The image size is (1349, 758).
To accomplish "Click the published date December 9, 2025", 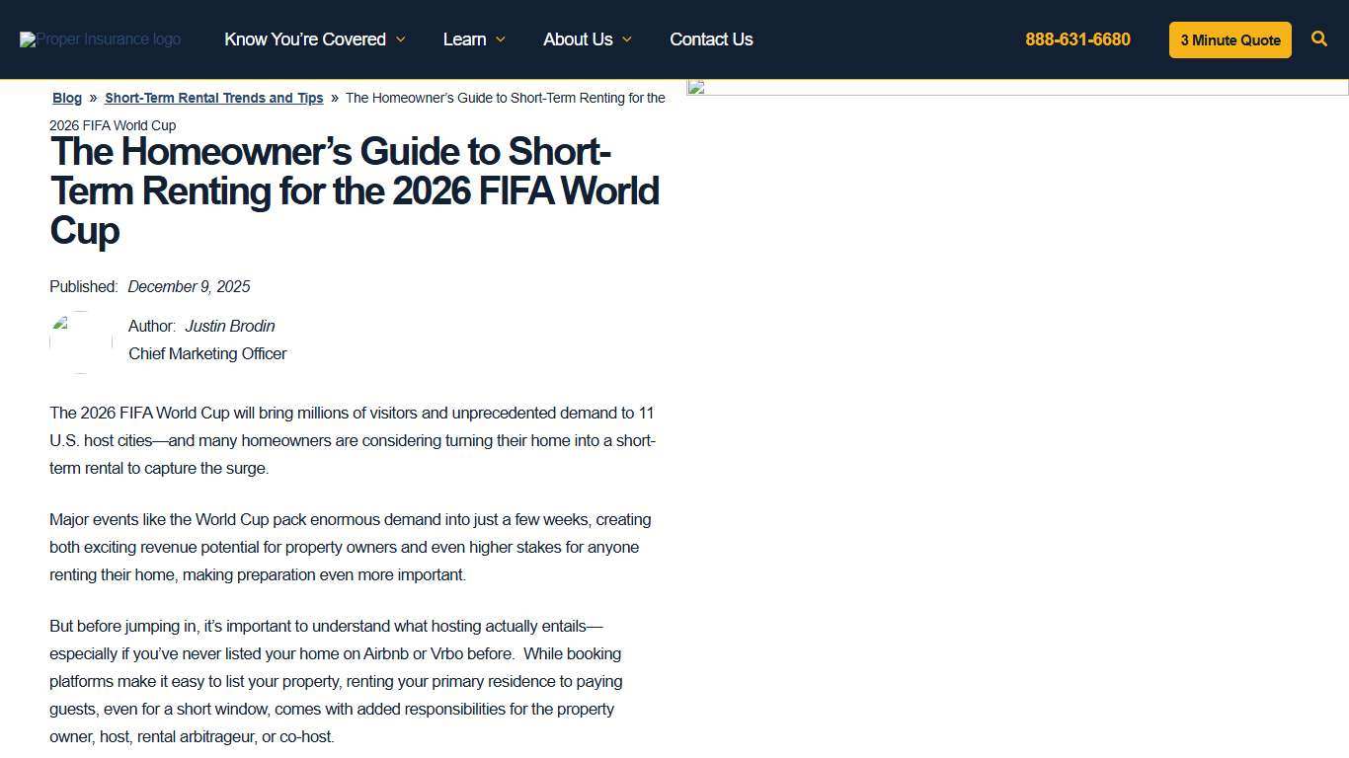I will tap(189, 286).
